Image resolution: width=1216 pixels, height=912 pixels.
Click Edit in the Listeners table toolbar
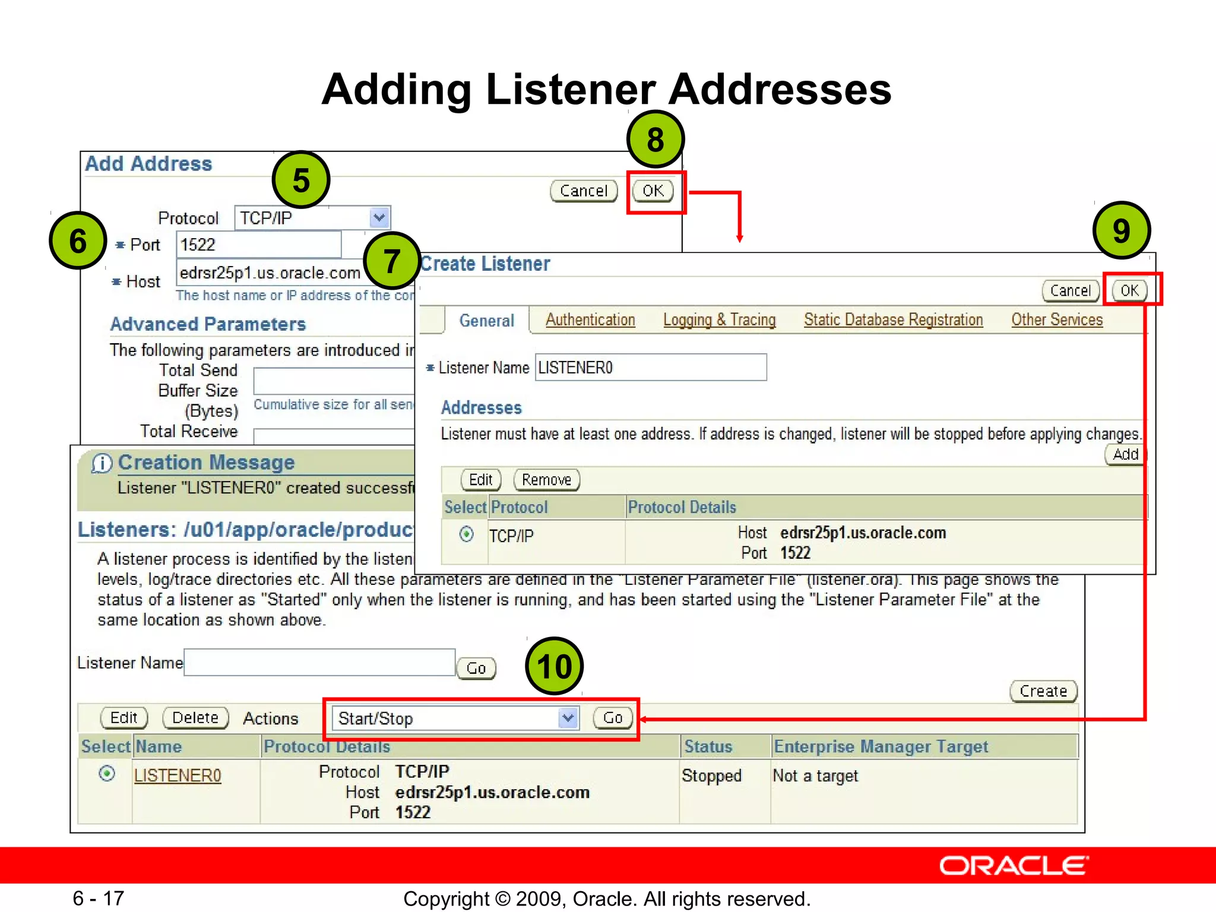click(x=123, y=718)
